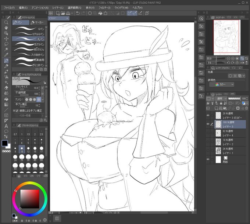Select the カリグラフィ brush

pyautogui.click(x=29, y=50)
